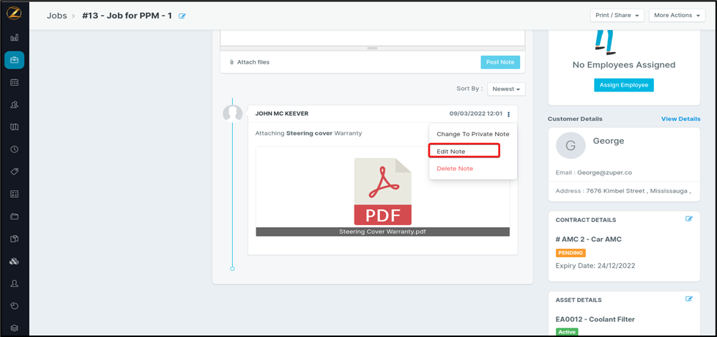Open the folder icon in sidebar
The image size is (717, 337).
pyautogui.click(x=14, y=216)
